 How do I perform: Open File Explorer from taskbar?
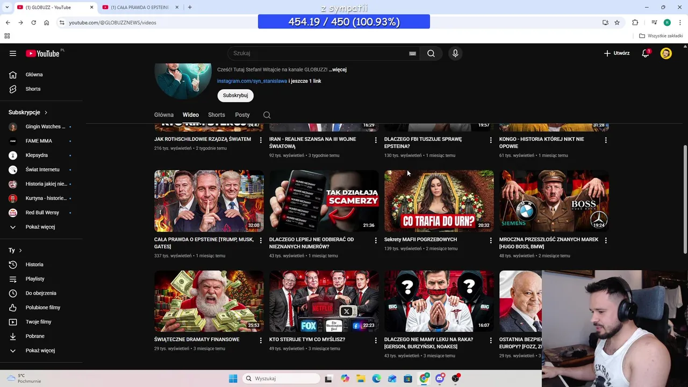pyautogui.click(x=361, y=378)
